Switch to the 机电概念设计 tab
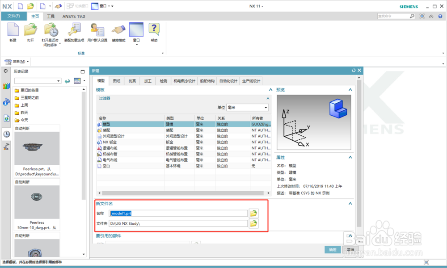Viewport: 447px width, 268px height. (x=185, y=81)
